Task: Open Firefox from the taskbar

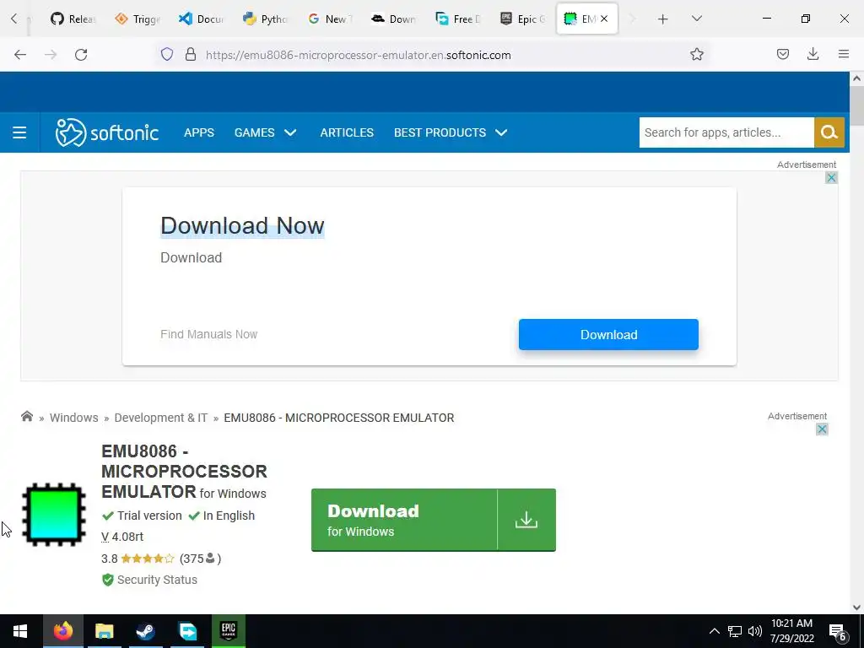Action: pyautogui.click(x=62, y=631)
